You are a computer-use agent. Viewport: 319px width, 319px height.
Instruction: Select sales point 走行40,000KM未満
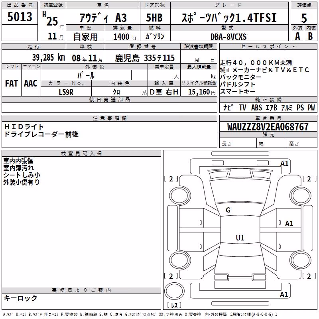click(256, 63)
